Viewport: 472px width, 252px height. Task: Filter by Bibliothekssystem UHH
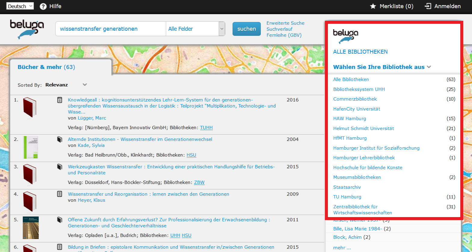(359, 89)
